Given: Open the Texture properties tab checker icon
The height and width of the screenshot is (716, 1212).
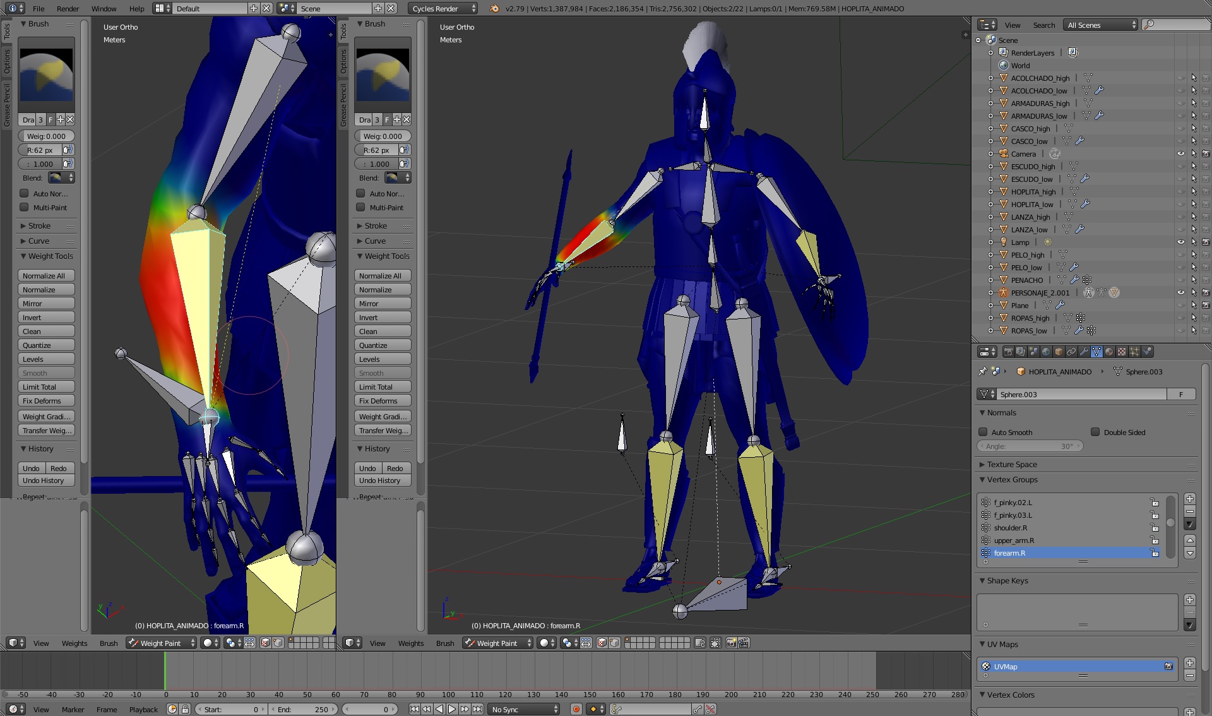Looking at the screenshot, I should 1122,352.
